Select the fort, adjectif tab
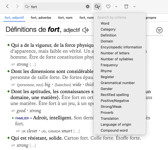This screenshot has height=150, width=168. coord(14,18)
